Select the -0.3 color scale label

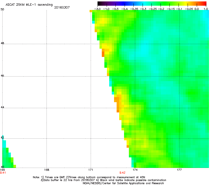click(x=143, y=9)
